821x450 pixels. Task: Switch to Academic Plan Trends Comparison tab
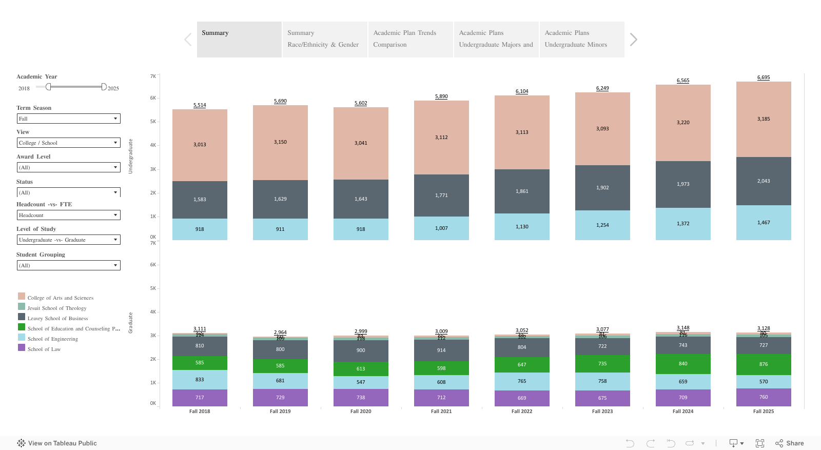tap(410, 39)
